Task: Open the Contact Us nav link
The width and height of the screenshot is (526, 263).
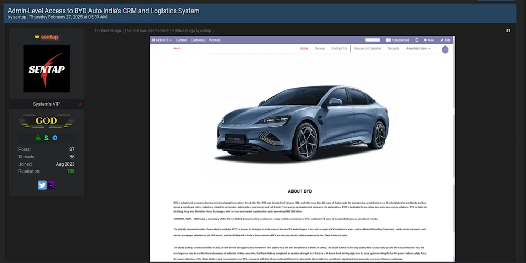Action: click(x=339, y=48)
